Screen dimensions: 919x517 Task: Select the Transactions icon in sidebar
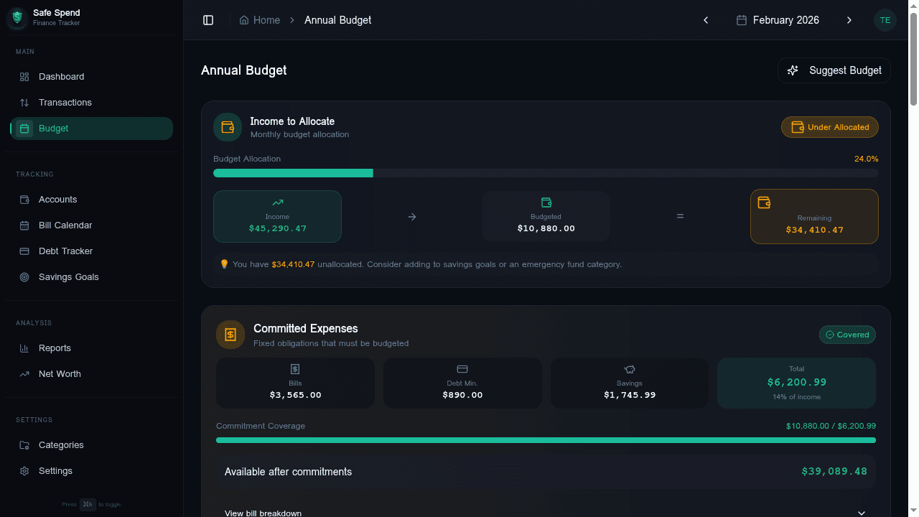24,102
